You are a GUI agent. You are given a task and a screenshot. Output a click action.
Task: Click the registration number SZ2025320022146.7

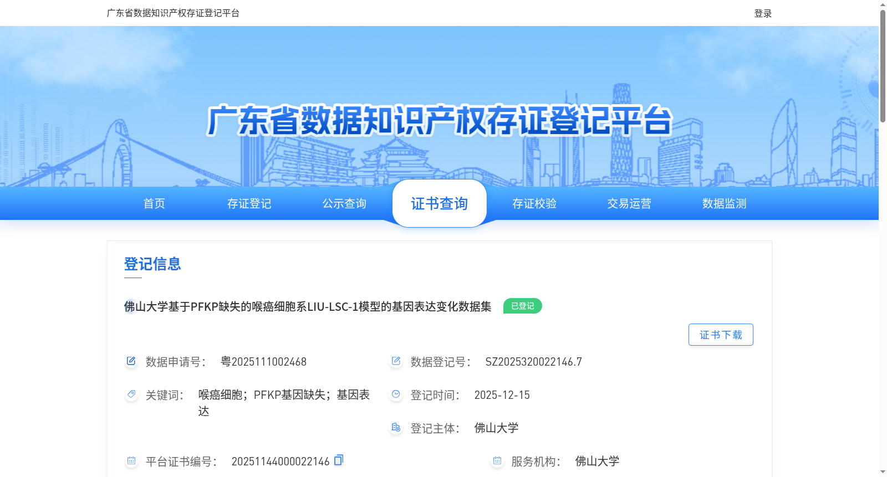[533, 362]
